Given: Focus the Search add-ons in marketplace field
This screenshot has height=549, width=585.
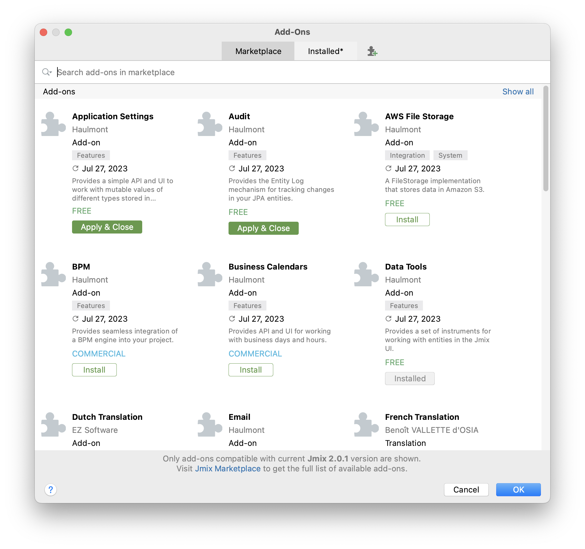Looking at the screenshot, I should 292,72.
